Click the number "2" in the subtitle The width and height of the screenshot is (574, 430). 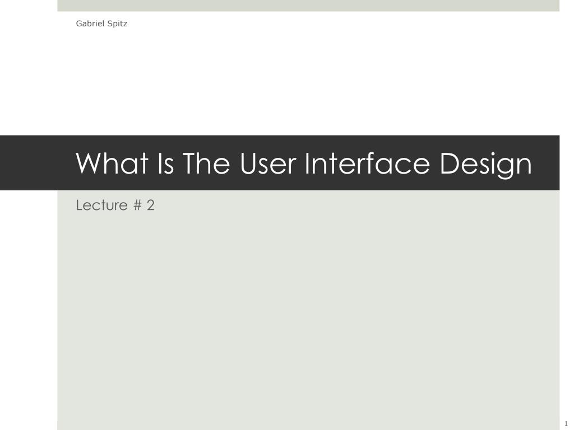coord(150,205)
